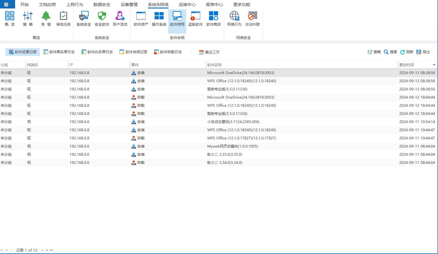Open 软件卸载日志 log view
This screenshot has height=254, width=438.
click(168, 52)
